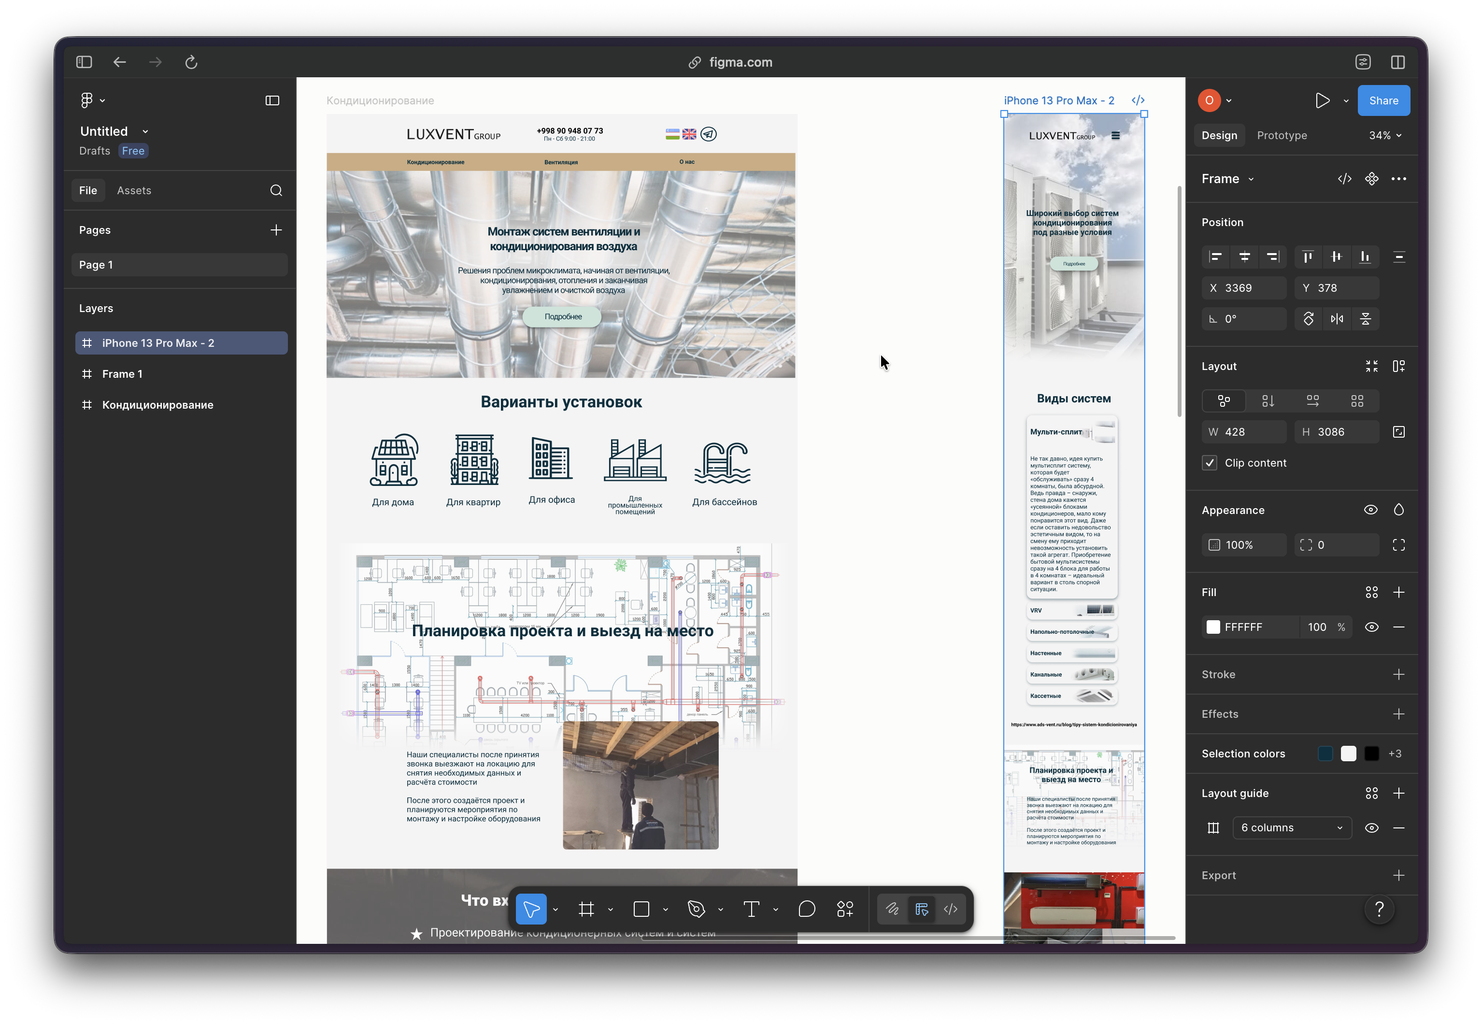Collapse the left sidebar panel
This screenshot has width=1482, height=1025.
(x=272, y=100)
